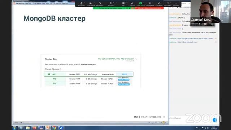This screenshot has width=231, height=130.
Task: Collapse speaker video thumbnail arrow
Action: [193, 24]
